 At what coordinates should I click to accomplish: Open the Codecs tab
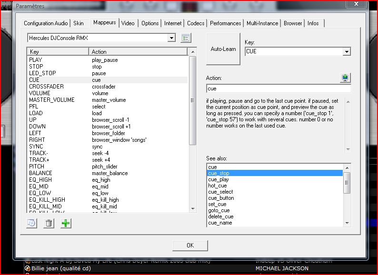pos(196,23)
